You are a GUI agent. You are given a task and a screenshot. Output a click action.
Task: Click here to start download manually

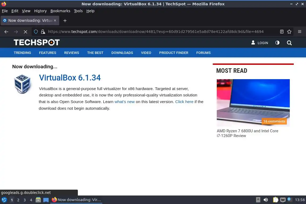click(184, 102)
